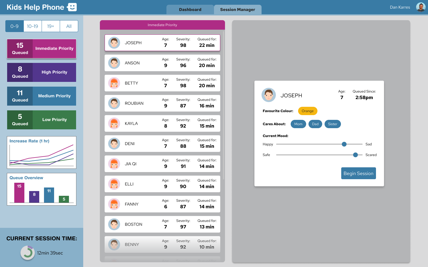428x267 pixels.
Task: Click the name ELLI in the queue
Action: (129, 184)
